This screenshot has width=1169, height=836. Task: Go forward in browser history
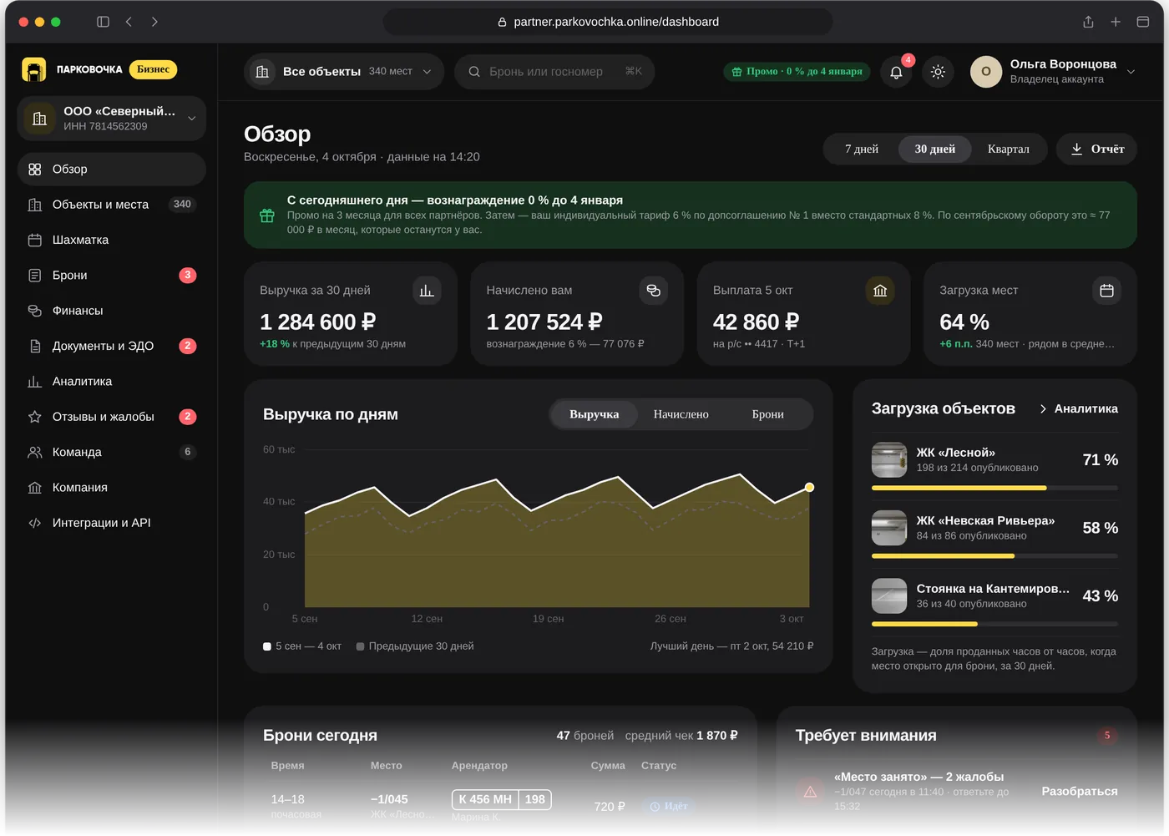pyautogui.click(x=154, y=22)
